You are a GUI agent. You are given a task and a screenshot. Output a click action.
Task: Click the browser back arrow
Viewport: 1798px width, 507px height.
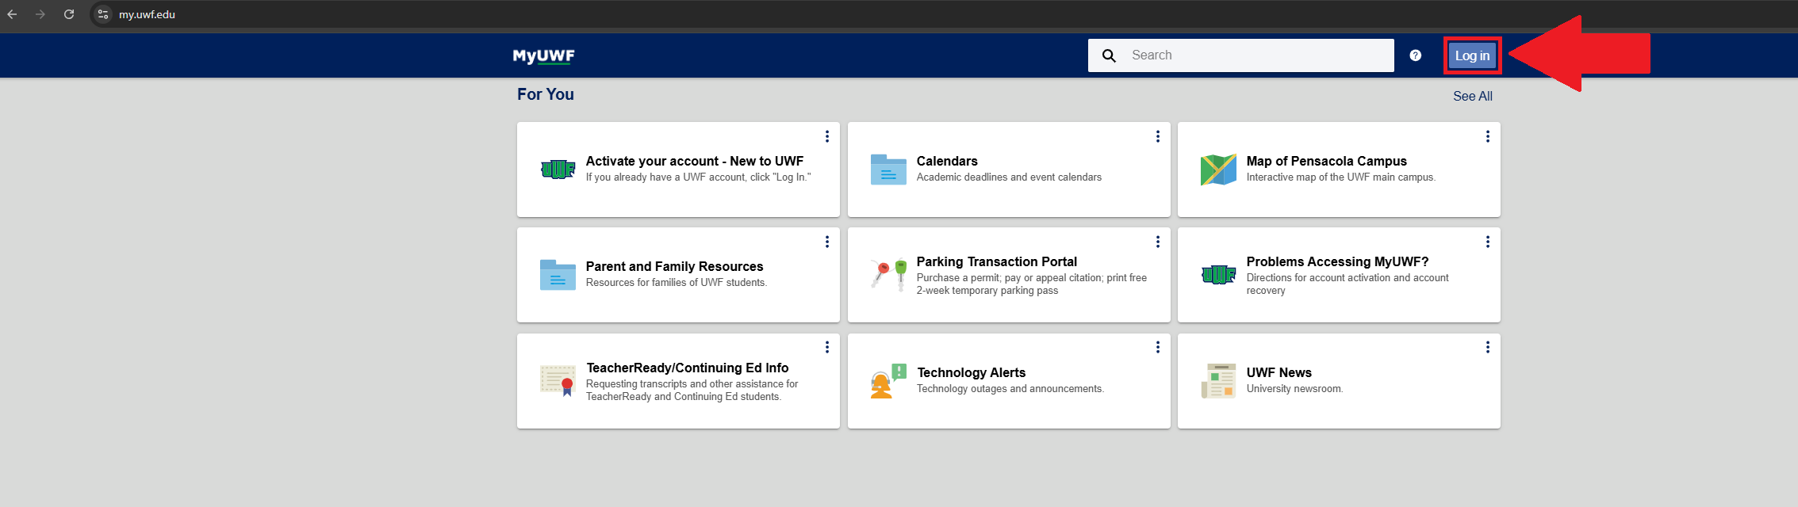12,14
